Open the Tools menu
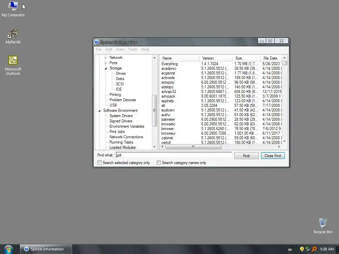This screenshot has height=254, width=339. tap(133, 49)
